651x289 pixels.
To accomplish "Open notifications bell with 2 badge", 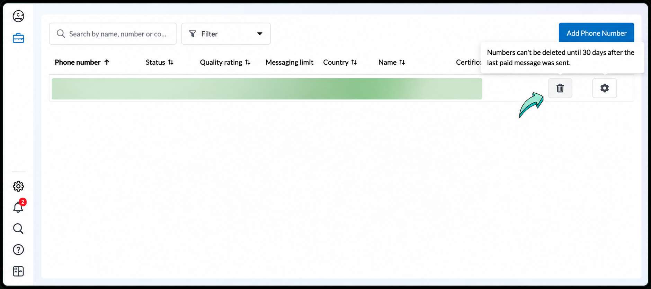I will 19,206.
